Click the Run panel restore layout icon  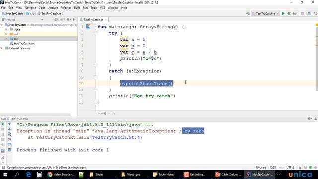[x=3, y=151]
